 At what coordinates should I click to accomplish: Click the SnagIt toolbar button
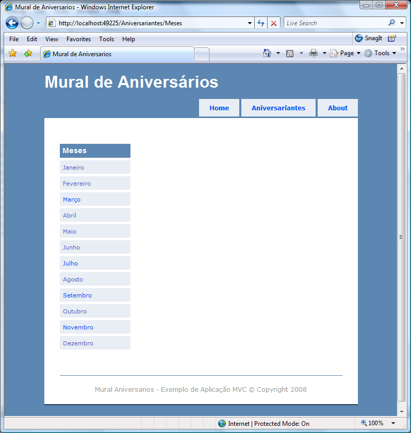[x=369, y=38]
